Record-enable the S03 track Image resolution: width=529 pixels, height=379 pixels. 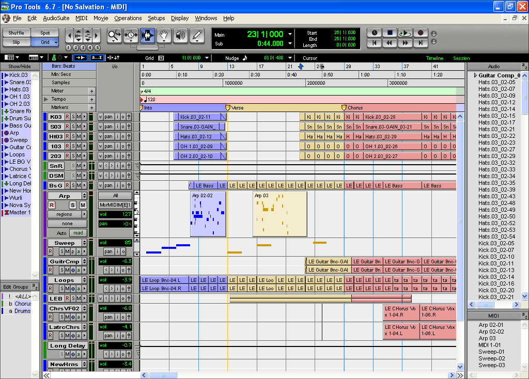pos(68,127)
